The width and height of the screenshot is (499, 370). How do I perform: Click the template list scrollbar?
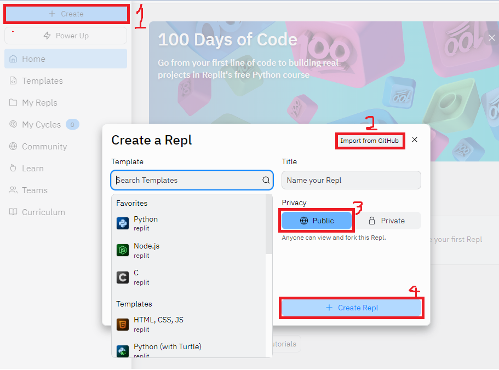point(269,224)
